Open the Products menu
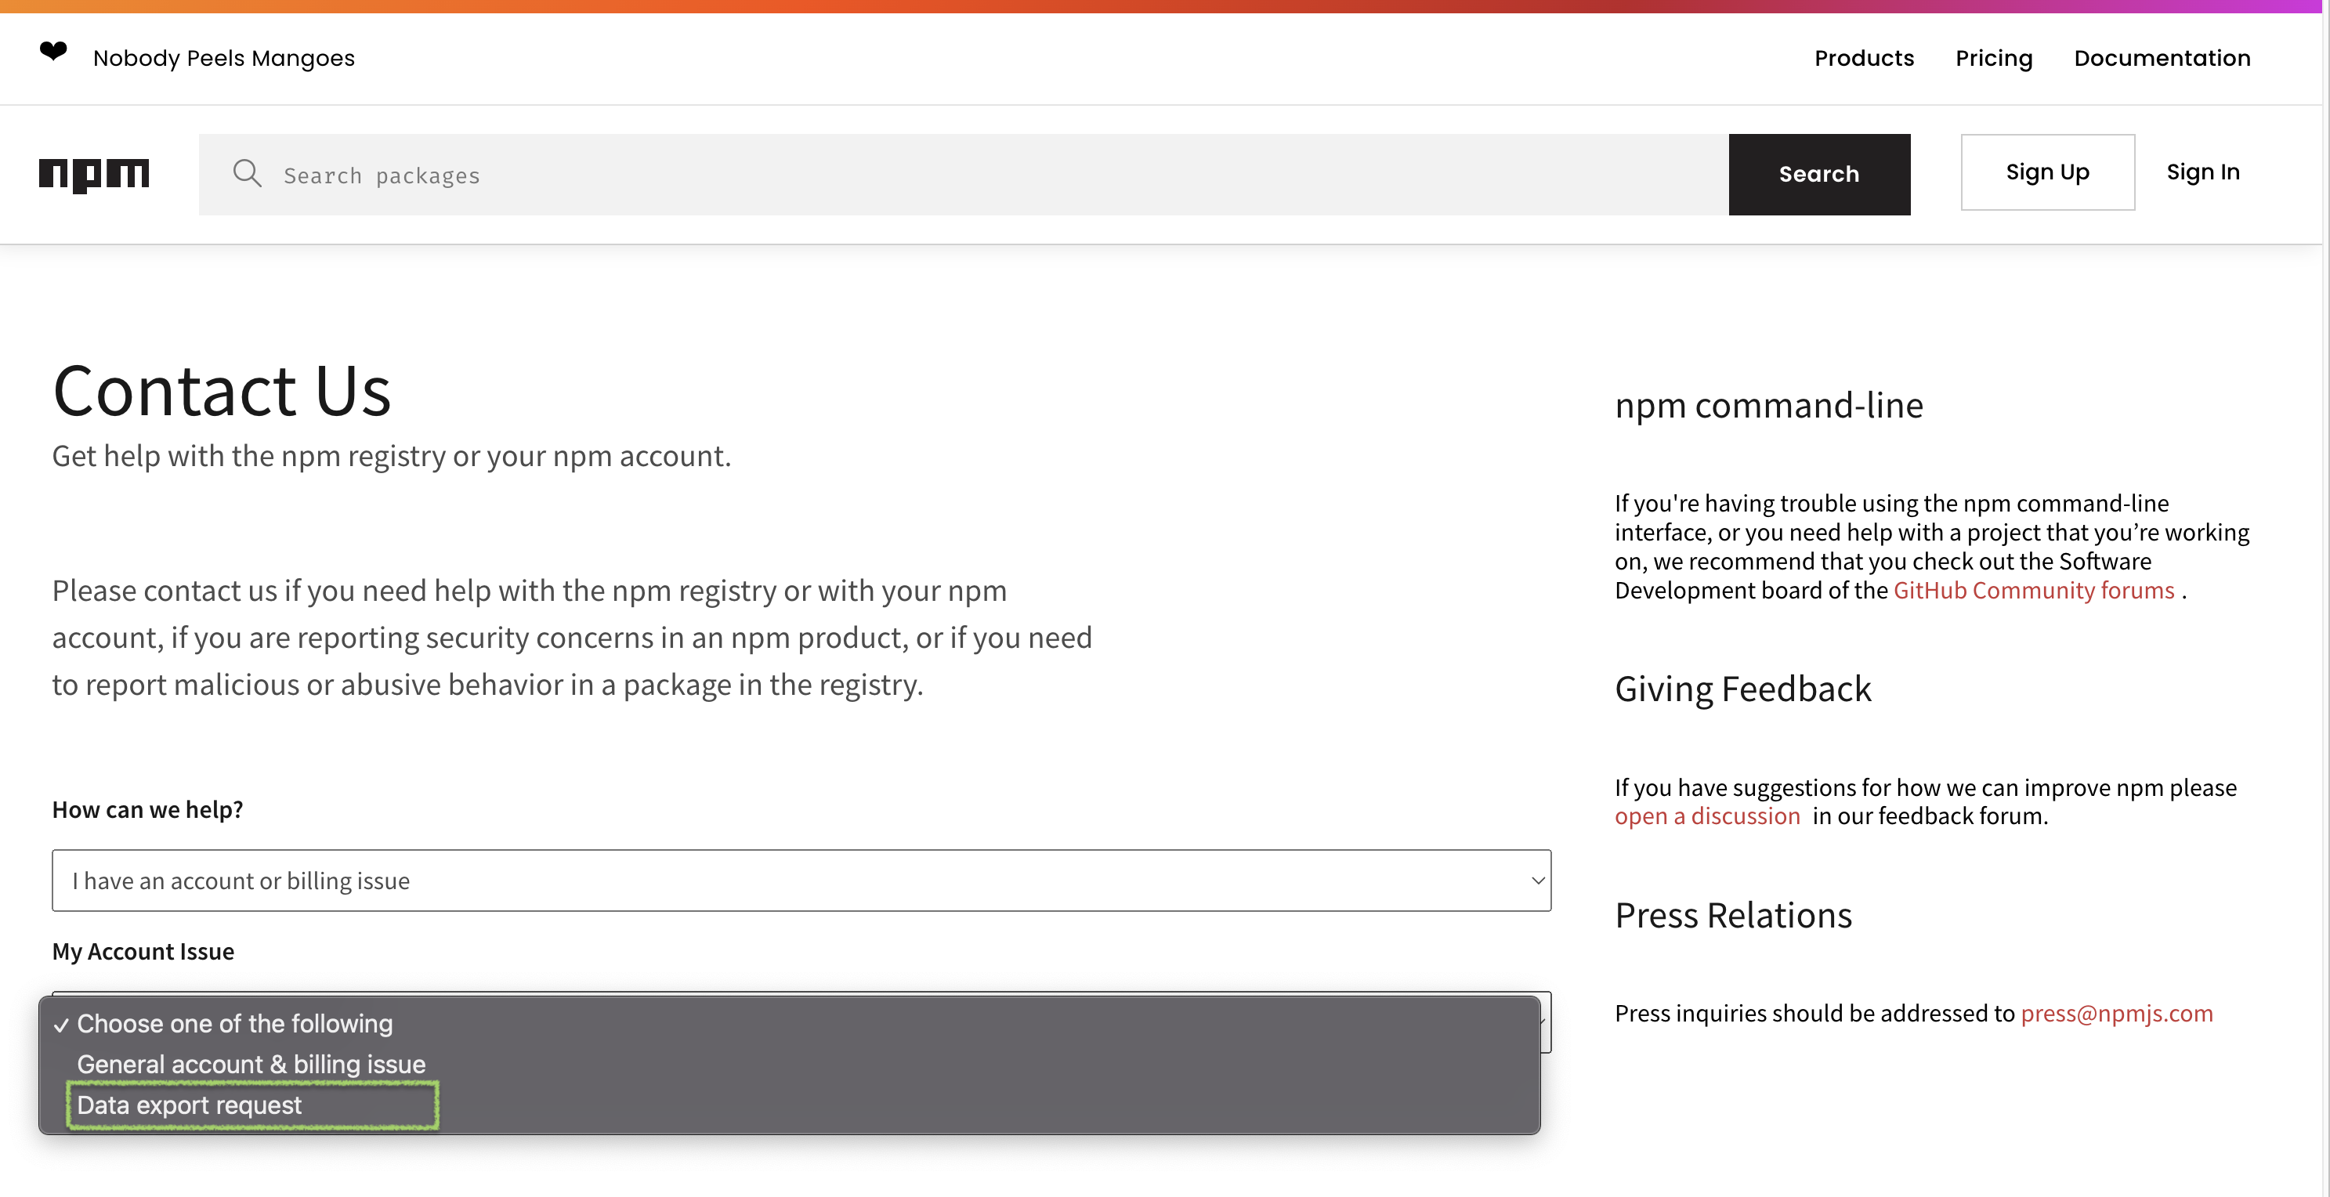The width and height of the screenshot is (2330, 1197). 1863,58
